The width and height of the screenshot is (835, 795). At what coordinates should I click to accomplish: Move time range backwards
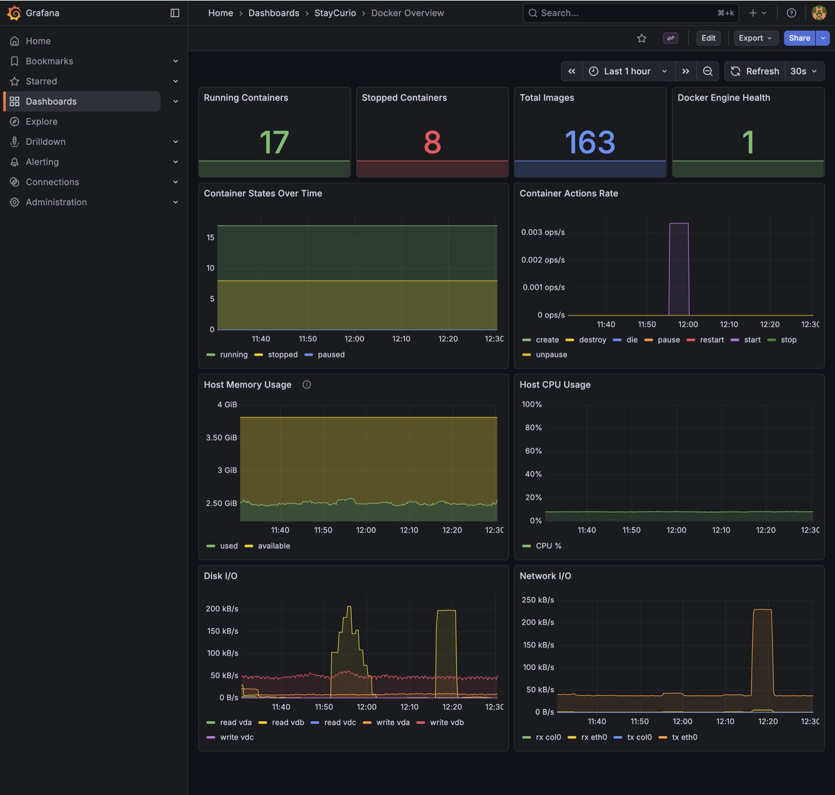(572, 71)
